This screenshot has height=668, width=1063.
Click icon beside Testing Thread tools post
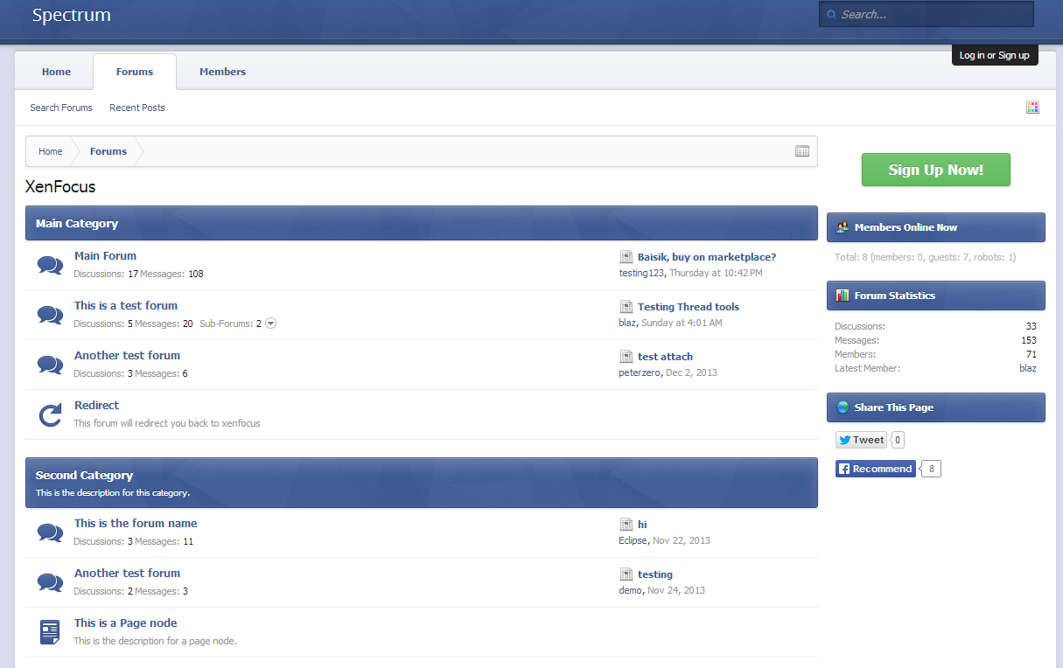pos(626,307)
